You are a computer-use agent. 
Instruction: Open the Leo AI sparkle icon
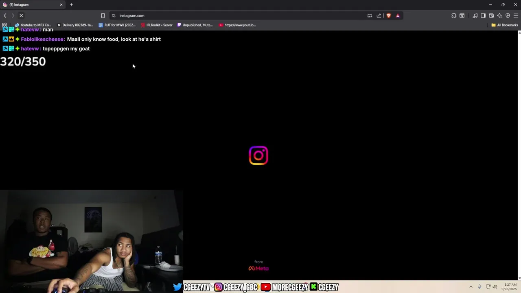click(499, 15)
